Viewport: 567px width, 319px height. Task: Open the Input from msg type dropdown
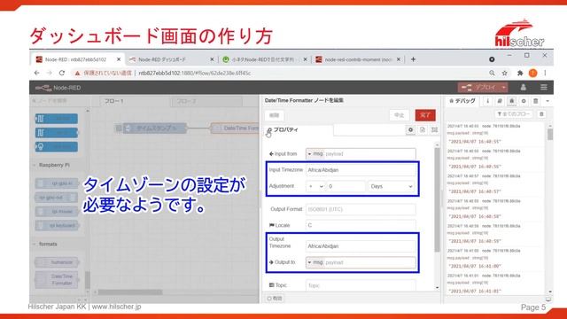315,153
